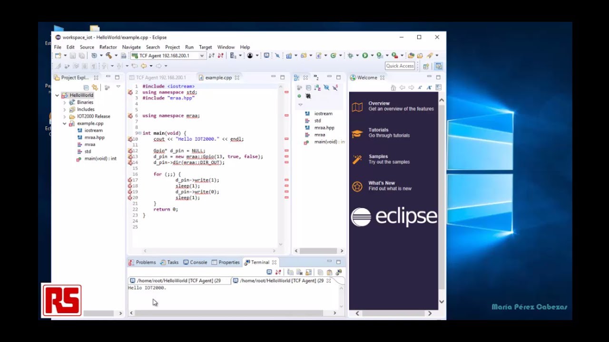Open dropdown arrow next to Build hammer

pyautogui.click(x=116, y=56)
